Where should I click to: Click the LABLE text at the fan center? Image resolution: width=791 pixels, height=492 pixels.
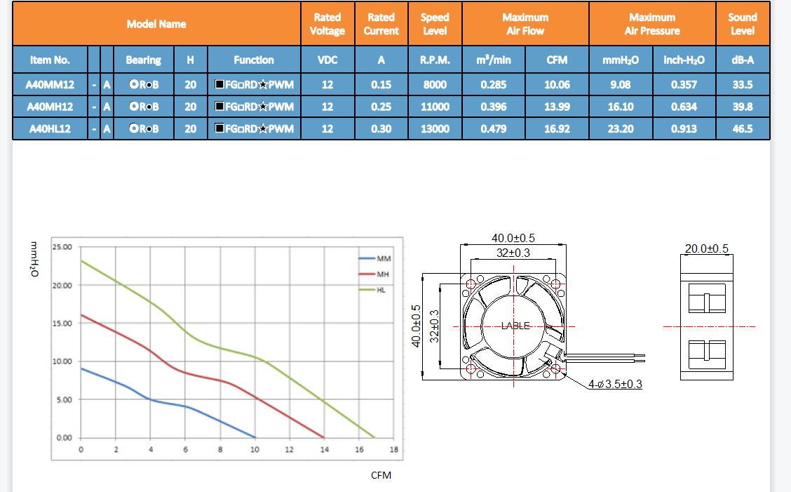click(515, 326)
